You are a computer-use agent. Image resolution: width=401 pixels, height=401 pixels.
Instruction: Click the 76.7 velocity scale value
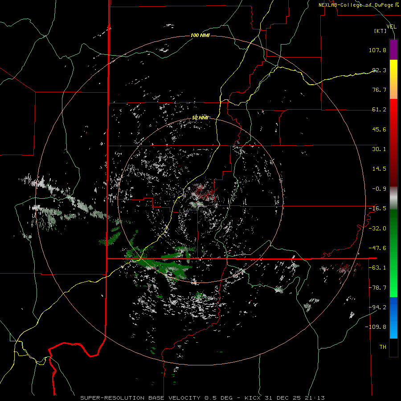coord(379,90)
